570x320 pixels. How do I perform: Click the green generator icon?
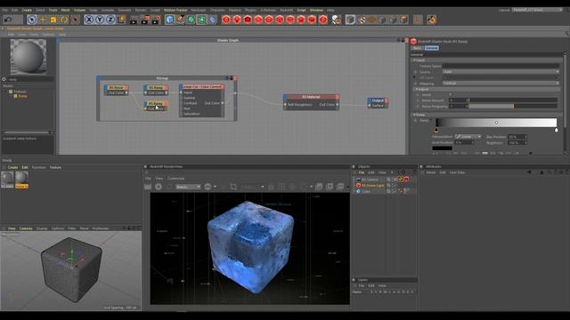[x=191, y=20]
